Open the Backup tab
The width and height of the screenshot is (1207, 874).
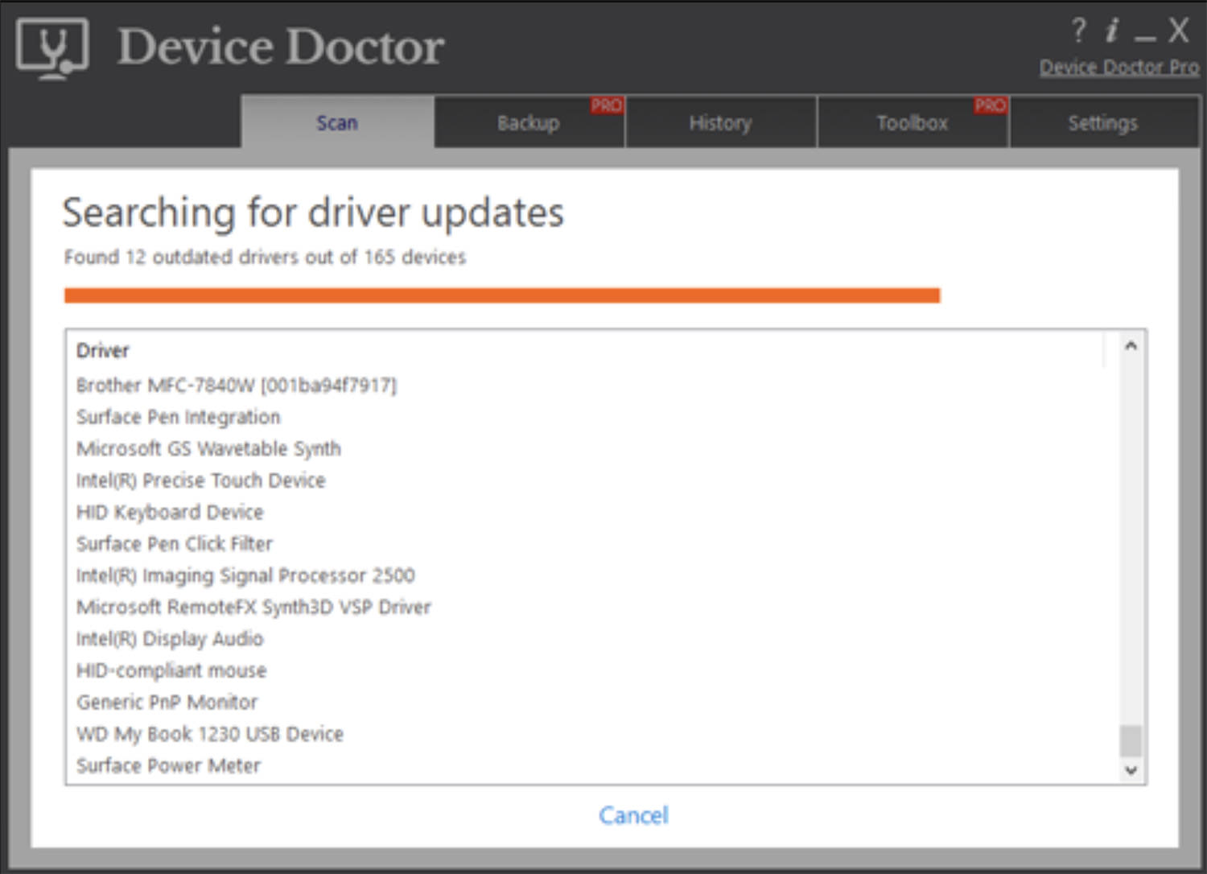(x=529, y=122)
